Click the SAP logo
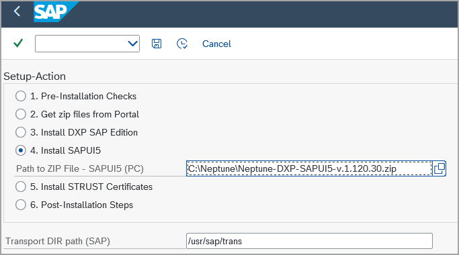 [56, 11]
